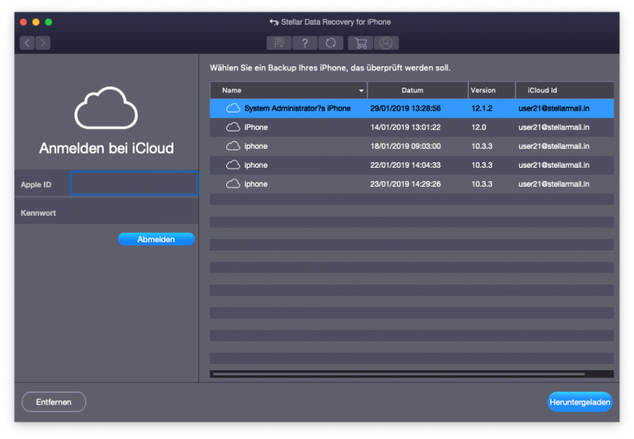Click the large iCloud logo
The height and width of the screenshot is (439, 634).
[x=106, y=107]
